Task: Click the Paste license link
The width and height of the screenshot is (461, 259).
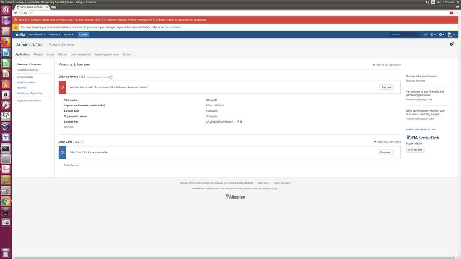Action: pyautogui.click(x=71, y=165)
